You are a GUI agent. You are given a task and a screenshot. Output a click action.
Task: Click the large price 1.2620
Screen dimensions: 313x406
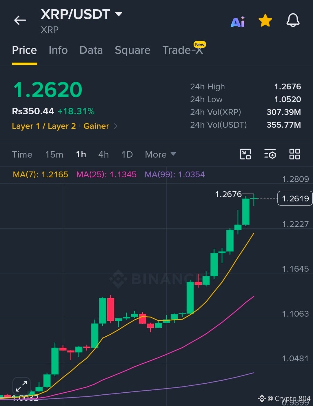click(x=48, y=89)
